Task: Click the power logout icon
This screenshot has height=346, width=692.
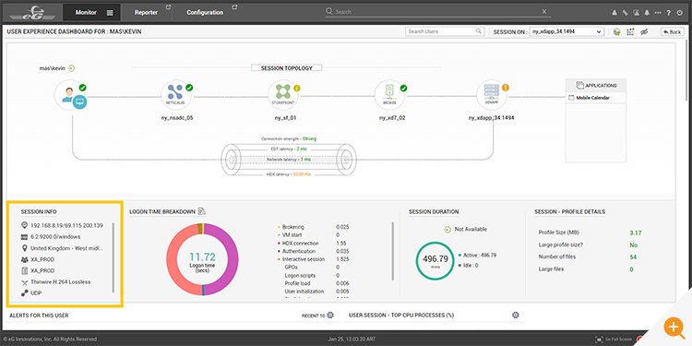Action: [680, 13]
